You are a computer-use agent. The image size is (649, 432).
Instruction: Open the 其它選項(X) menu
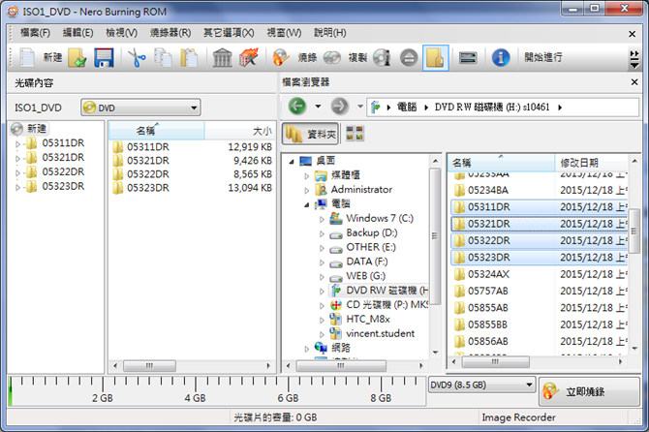click(229, 33)
